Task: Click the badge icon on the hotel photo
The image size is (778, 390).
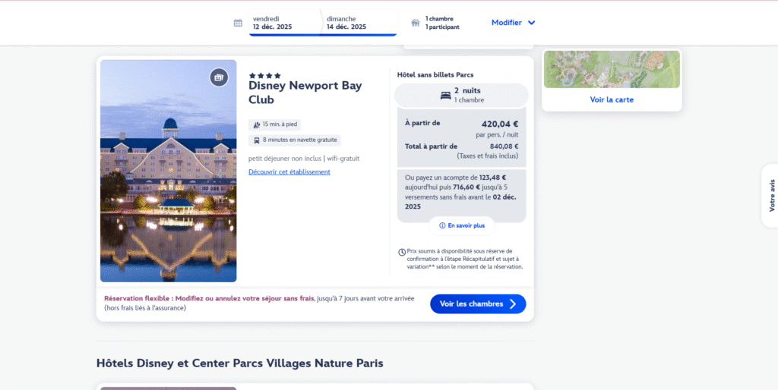Action: coord(219,77)
